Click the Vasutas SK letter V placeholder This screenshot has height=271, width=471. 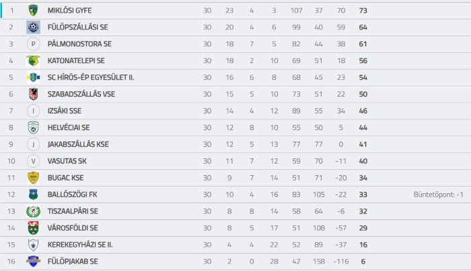[33, 161]
